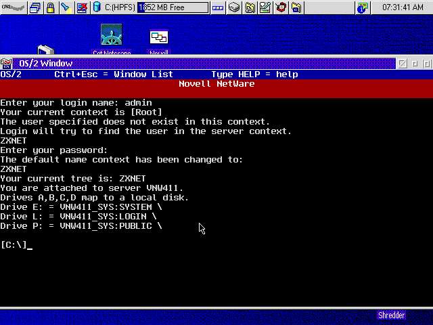Viewport: 433px width, 325px height.
Task: Open the OS/2 Window system menu icon
Action: pos(6,64)
